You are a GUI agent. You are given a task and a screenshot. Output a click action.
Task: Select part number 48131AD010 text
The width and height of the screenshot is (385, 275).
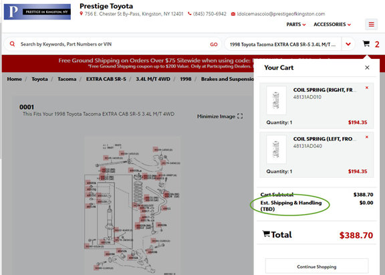click(x=307, y=97)
